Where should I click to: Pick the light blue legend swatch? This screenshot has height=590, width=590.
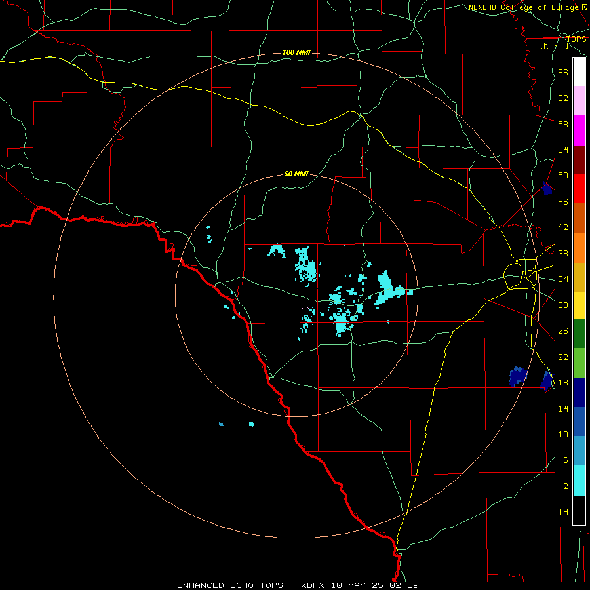[579, 451]
